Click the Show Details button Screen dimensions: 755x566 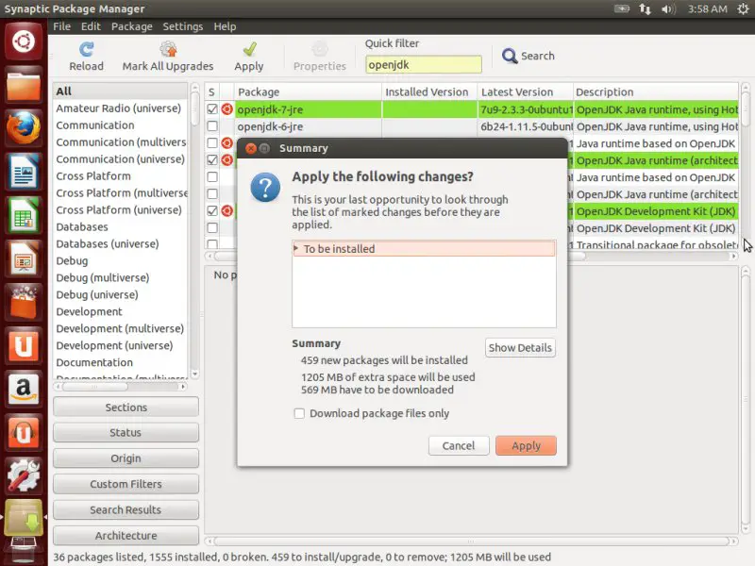click(x=520, y=347)
